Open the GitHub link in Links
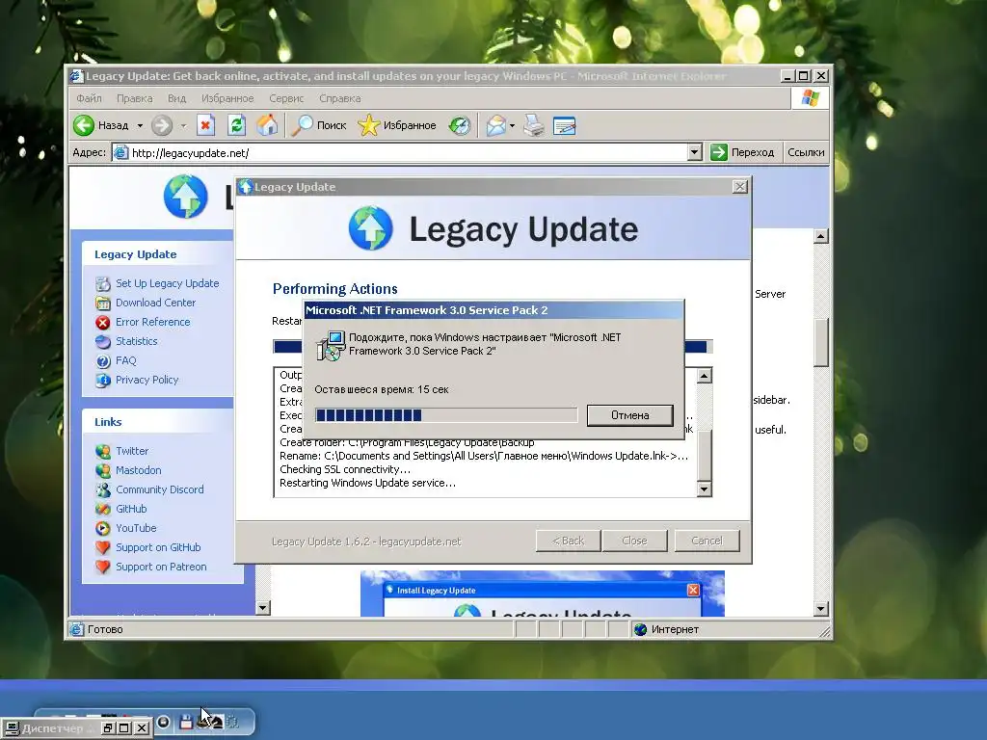This screenshot has height=740, width=987. [x=131, y=509]
